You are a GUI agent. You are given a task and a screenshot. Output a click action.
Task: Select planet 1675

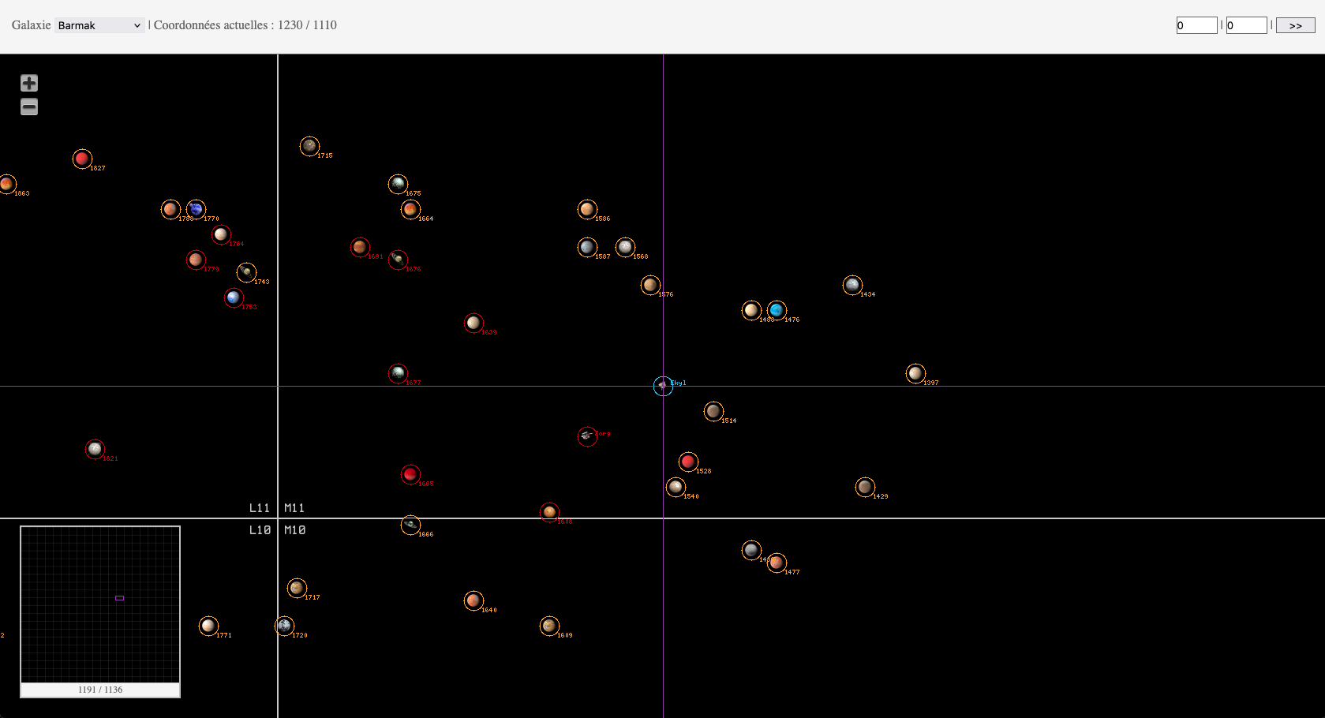(398, 184)
